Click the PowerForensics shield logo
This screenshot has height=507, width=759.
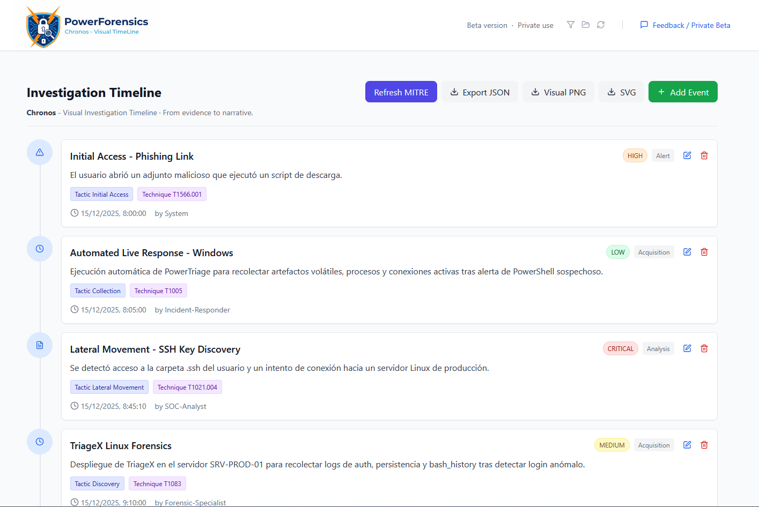43,27
